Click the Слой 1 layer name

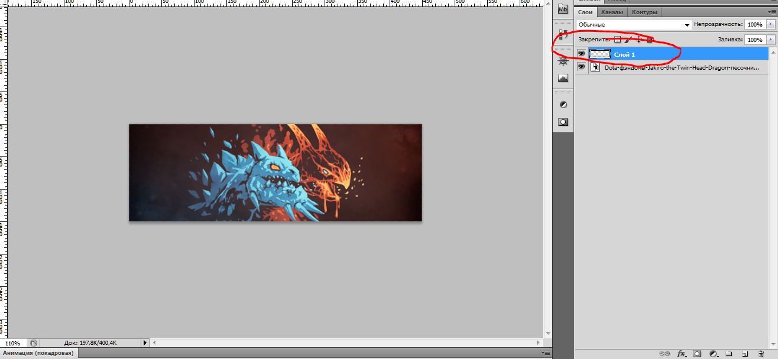tap(625, 54)
